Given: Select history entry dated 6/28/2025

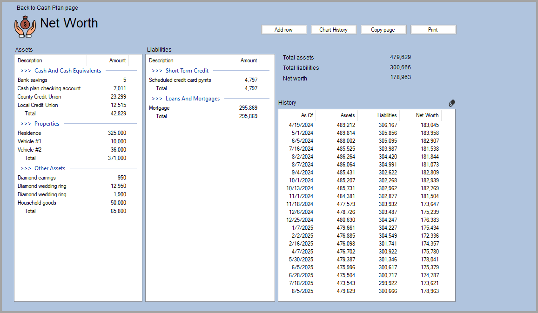Looking at the screenshot, I should tap(360, 275).
